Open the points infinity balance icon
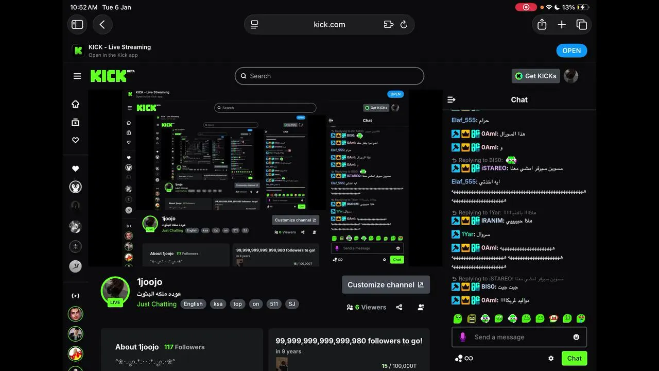The width and height of the screenshot is (659, 371). [464, 359]
